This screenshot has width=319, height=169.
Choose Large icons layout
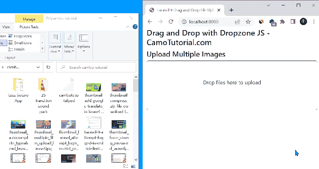click(20, 36)
